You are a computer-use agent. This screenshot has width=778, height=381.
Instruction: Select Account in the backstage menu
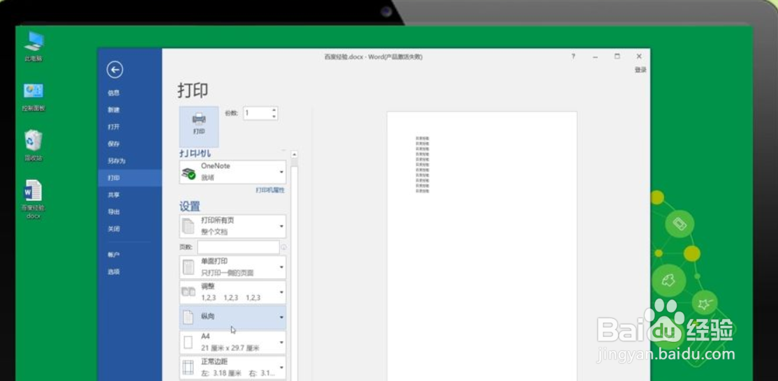(x=114, y=255)
